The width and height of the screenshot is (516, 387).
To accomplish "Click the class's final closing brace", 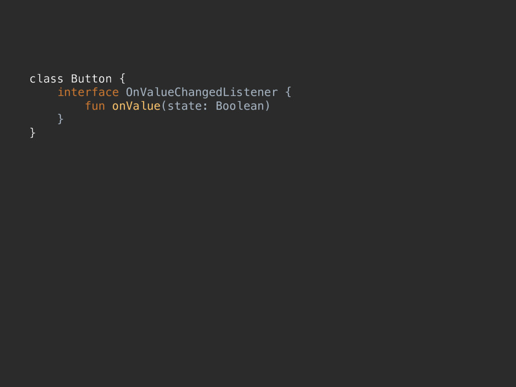I will click(x=33, y=133).
